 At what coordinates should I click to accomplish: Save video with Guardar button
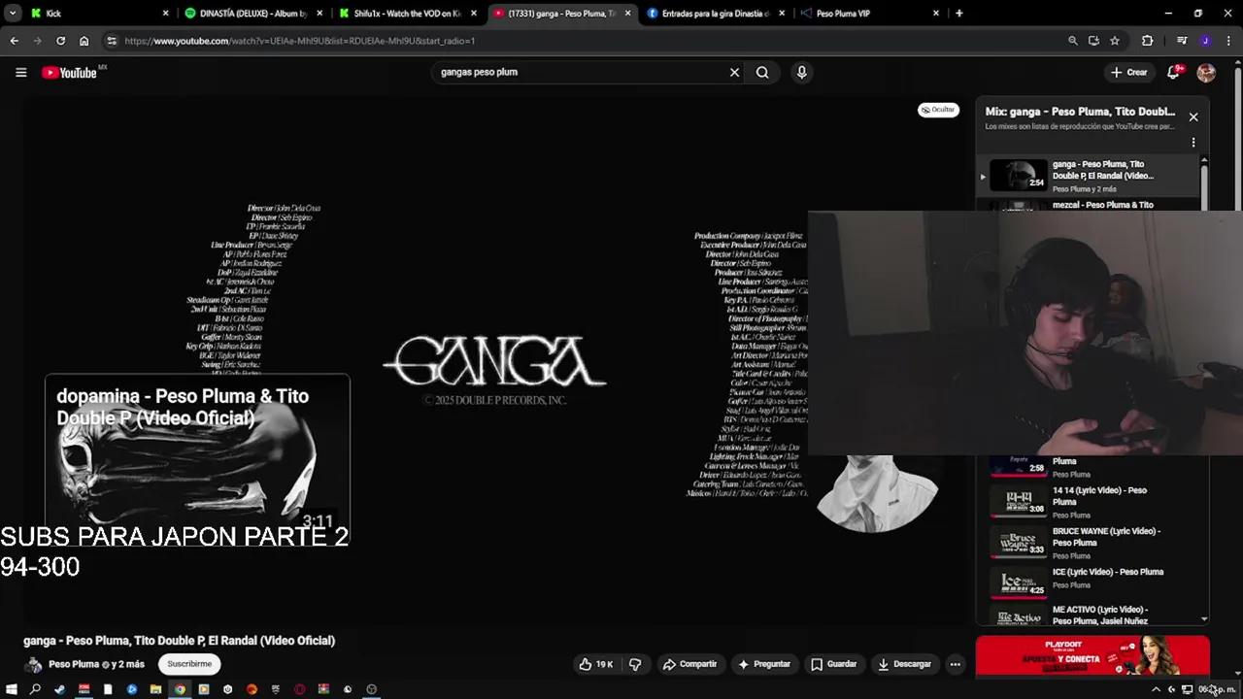pyautogui.click(x=834, y=664)
